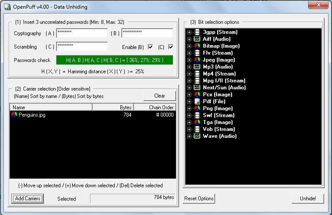This screenshot has height=215, width=332.
Task: Click the Next/Sun (Audio) waveform icon
Action: [x=197, y=88]
